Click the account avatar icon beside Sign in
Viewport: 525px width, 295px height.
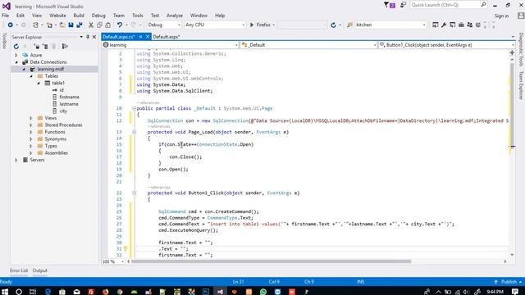coord(521,16)
